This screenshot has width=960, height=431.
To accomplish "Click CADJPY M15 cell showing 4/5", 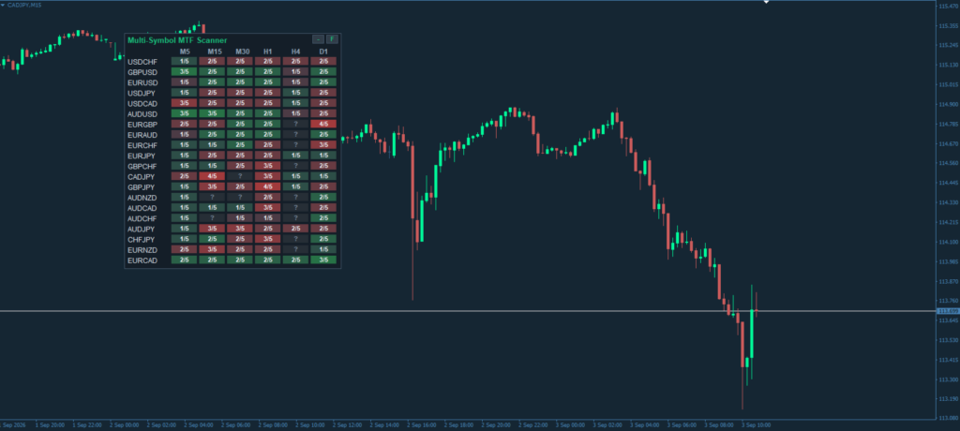I will 212,176.
